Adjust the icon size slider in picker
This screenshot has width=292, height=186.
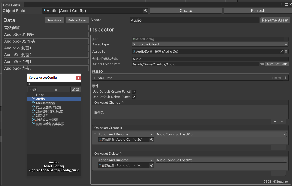pyautogui.click(x=56, y=90)
